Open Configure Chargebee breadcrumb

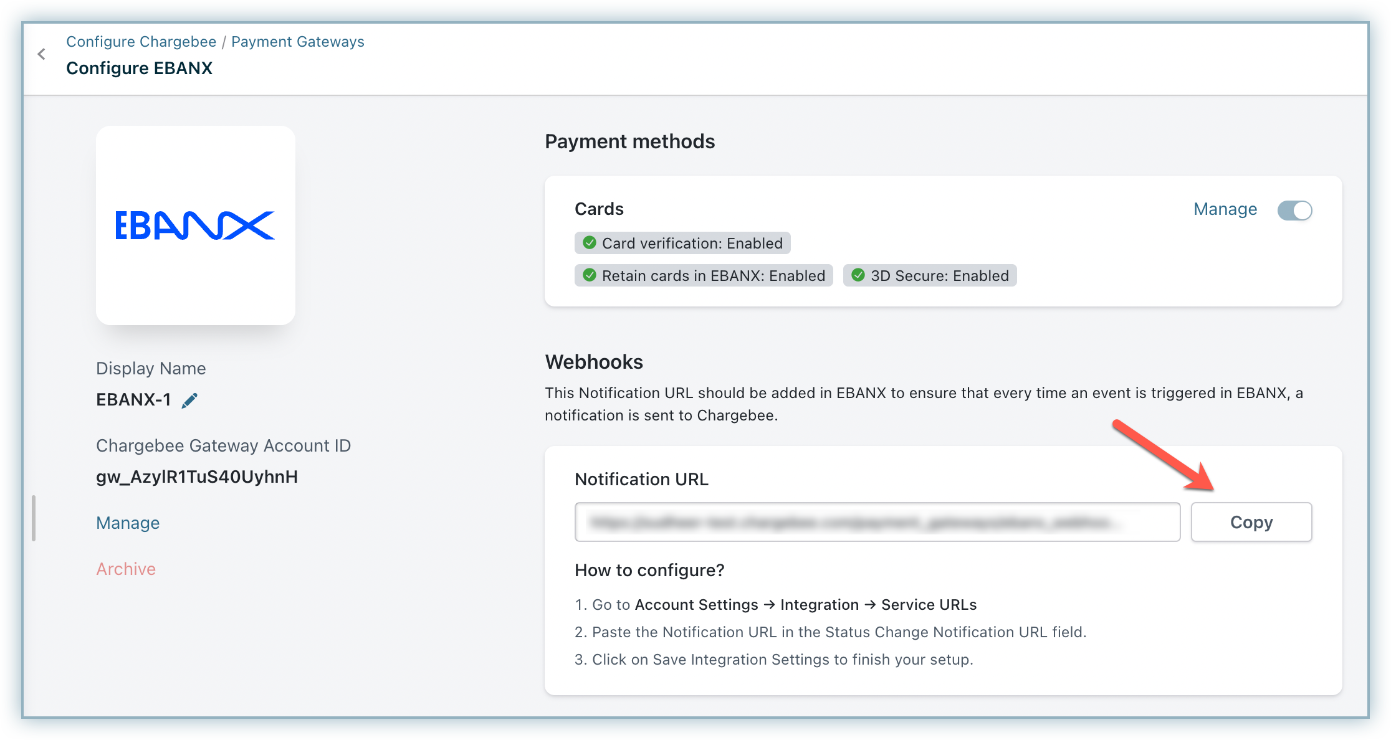click(141, 42)
